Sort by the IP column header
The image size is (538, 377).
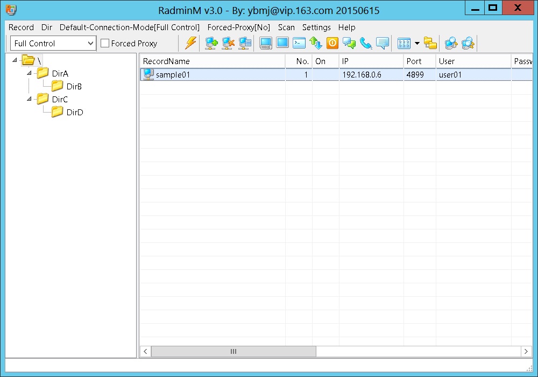click(x=371, y=61)
